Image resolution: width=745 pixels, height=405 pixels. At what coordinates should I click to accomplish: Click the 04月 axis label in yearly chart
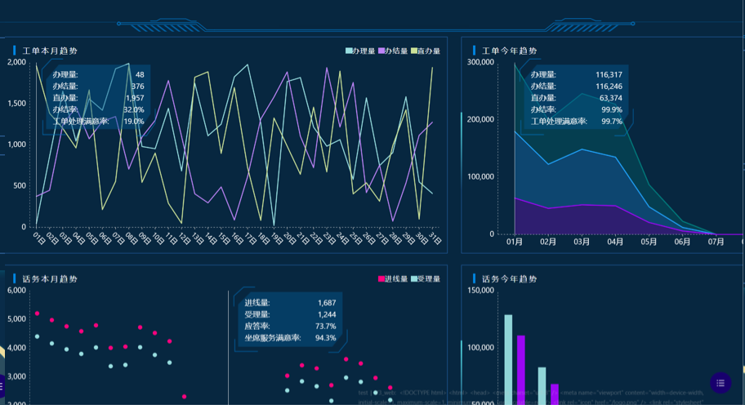point(615,242)
